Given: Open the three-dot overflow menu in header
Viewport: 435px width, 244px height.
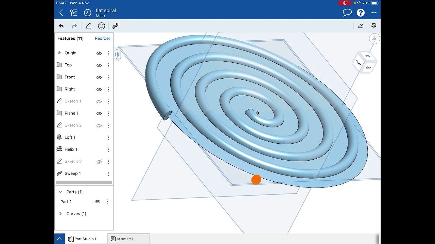Looking at the screenshot, I should coord(374,13).
